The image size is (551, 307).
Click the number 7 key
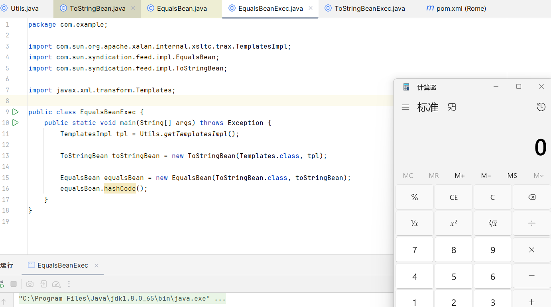tap(415, 250)
